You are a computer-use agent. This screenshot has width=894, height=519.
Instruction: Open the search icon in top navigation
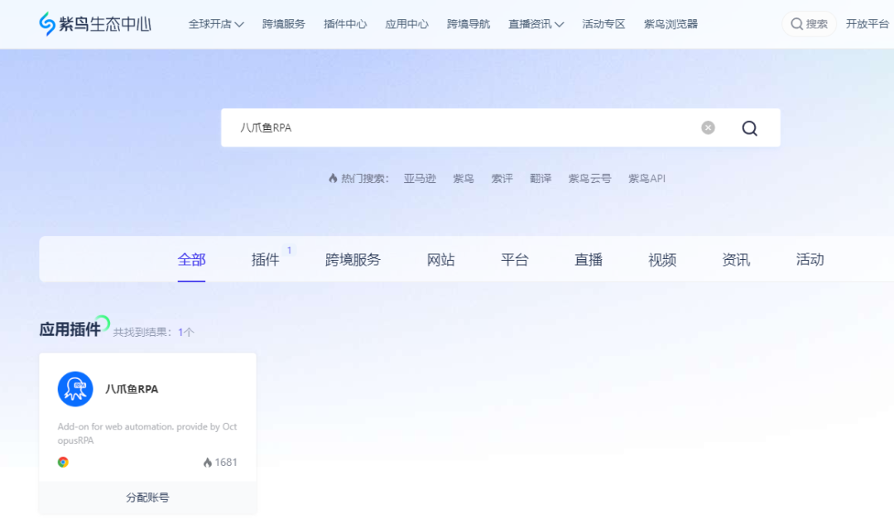pos(795,23)
